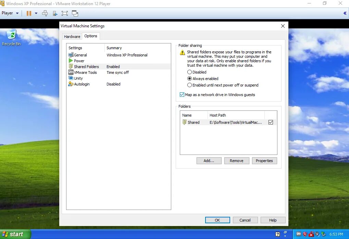Select the General settings row icon

click(71, 55)
